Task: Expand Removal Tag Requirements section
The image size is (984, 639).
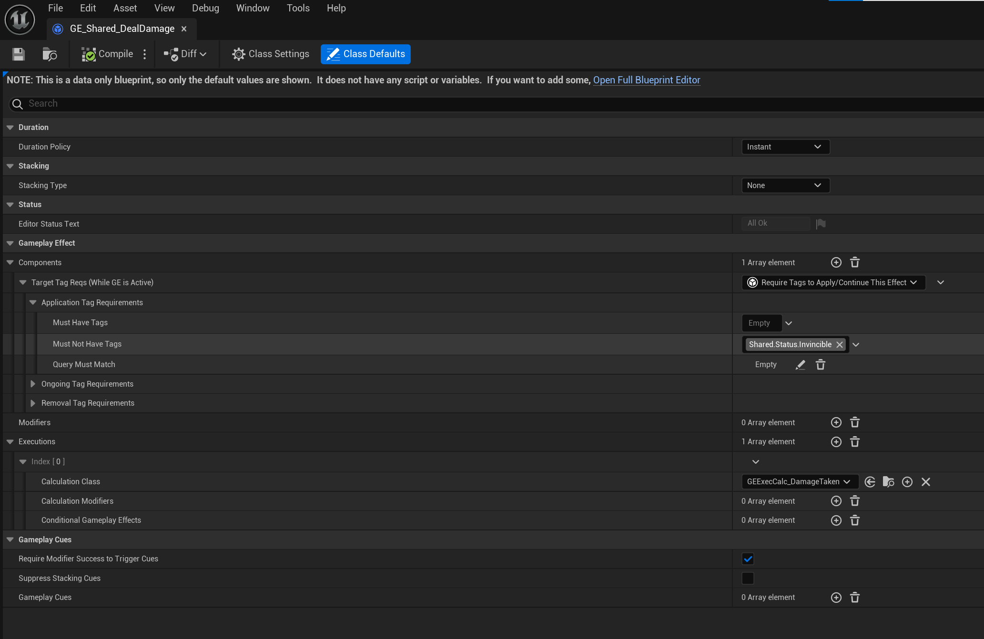Action: click(33, 403)
